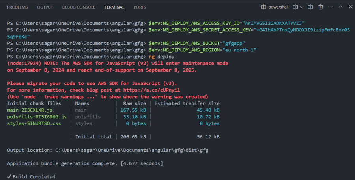Select the TERMINAL tab
Viewport: 355px width, 180px height.
(114, 7)
